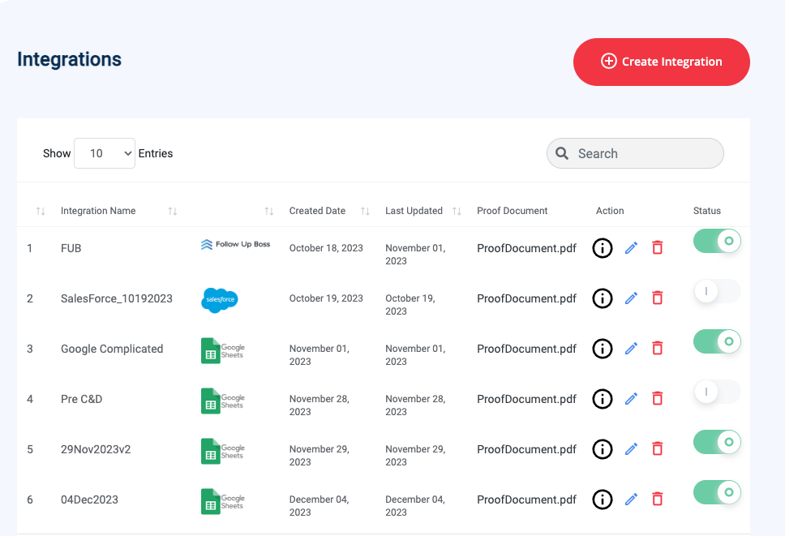
Task: Click the Salesforce cloud logo
Action: point(219,299)
